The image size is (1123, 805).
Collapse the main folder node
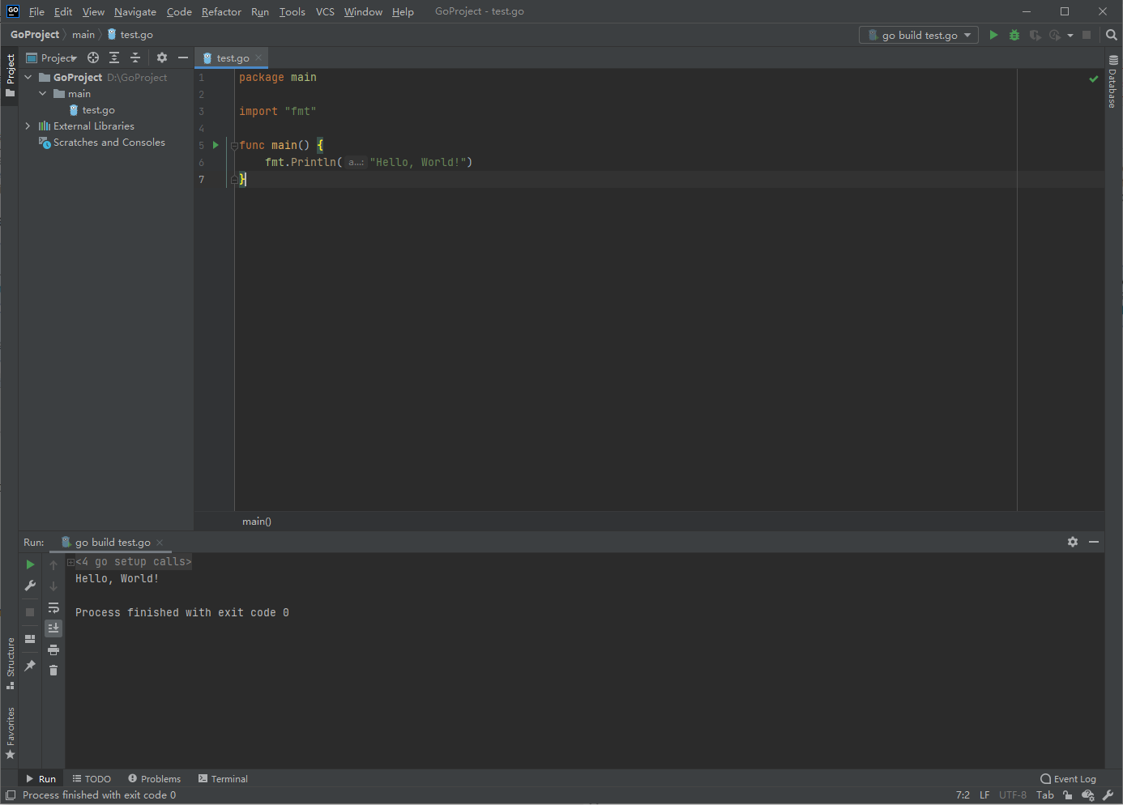pos(42,93)
